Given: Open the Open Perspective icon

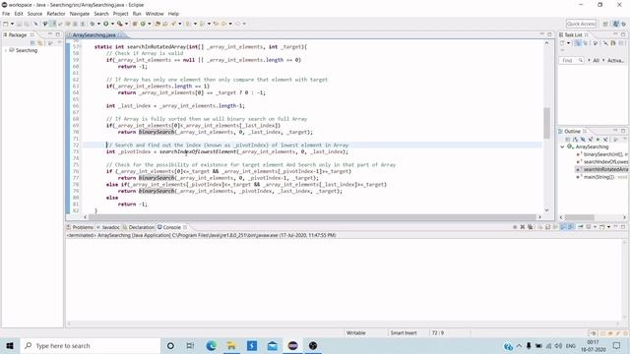Looking at the screenshot, I should (x=605, y=24).
